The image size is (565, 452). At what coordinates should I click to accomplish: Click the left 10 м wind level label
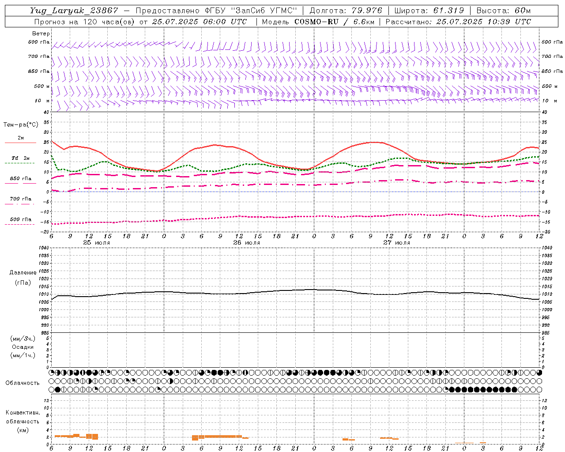(x=42, y=101)
